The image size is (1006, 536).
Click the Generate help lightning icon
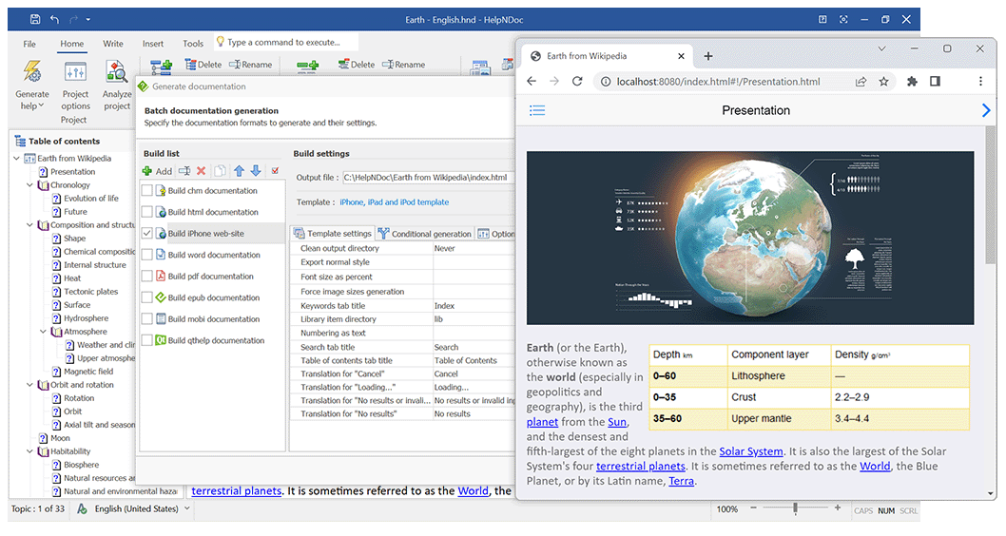[x=32, y=71]
